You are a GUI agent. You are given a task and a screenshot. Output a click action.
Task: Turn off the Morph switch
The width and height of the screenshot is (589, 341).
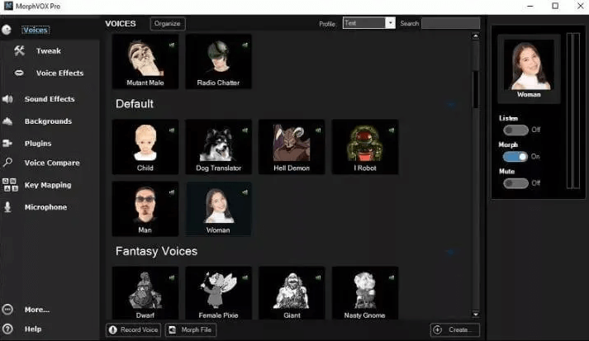[515, 156]
